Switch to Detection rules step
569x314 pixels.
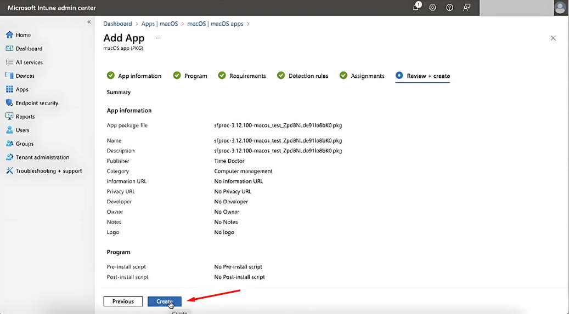(x=303, y=76)
